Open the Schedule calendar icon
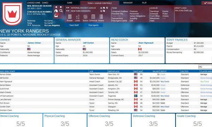 click(93, 18)
